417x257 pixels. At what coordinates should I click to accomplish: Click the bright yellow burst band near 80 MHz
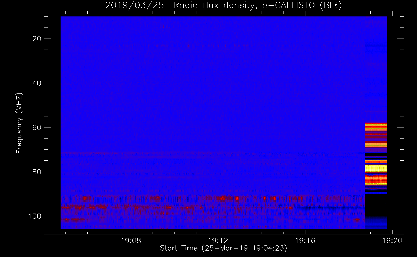coord(376,168)
